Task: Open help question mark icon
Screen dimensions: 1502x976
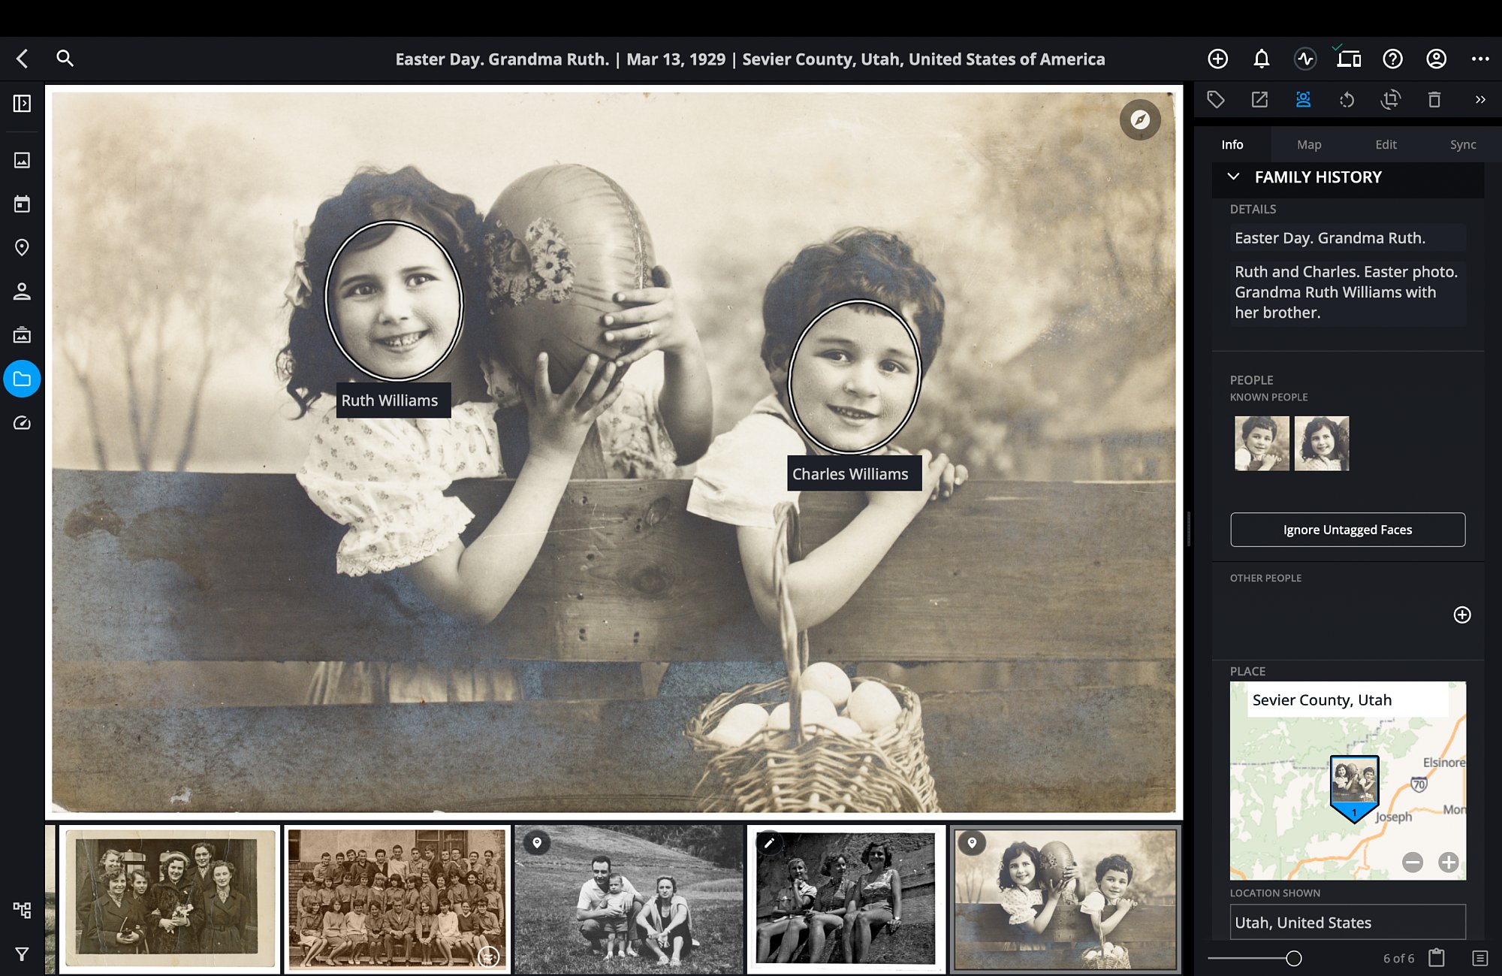Action: [x=1392, y=59]
